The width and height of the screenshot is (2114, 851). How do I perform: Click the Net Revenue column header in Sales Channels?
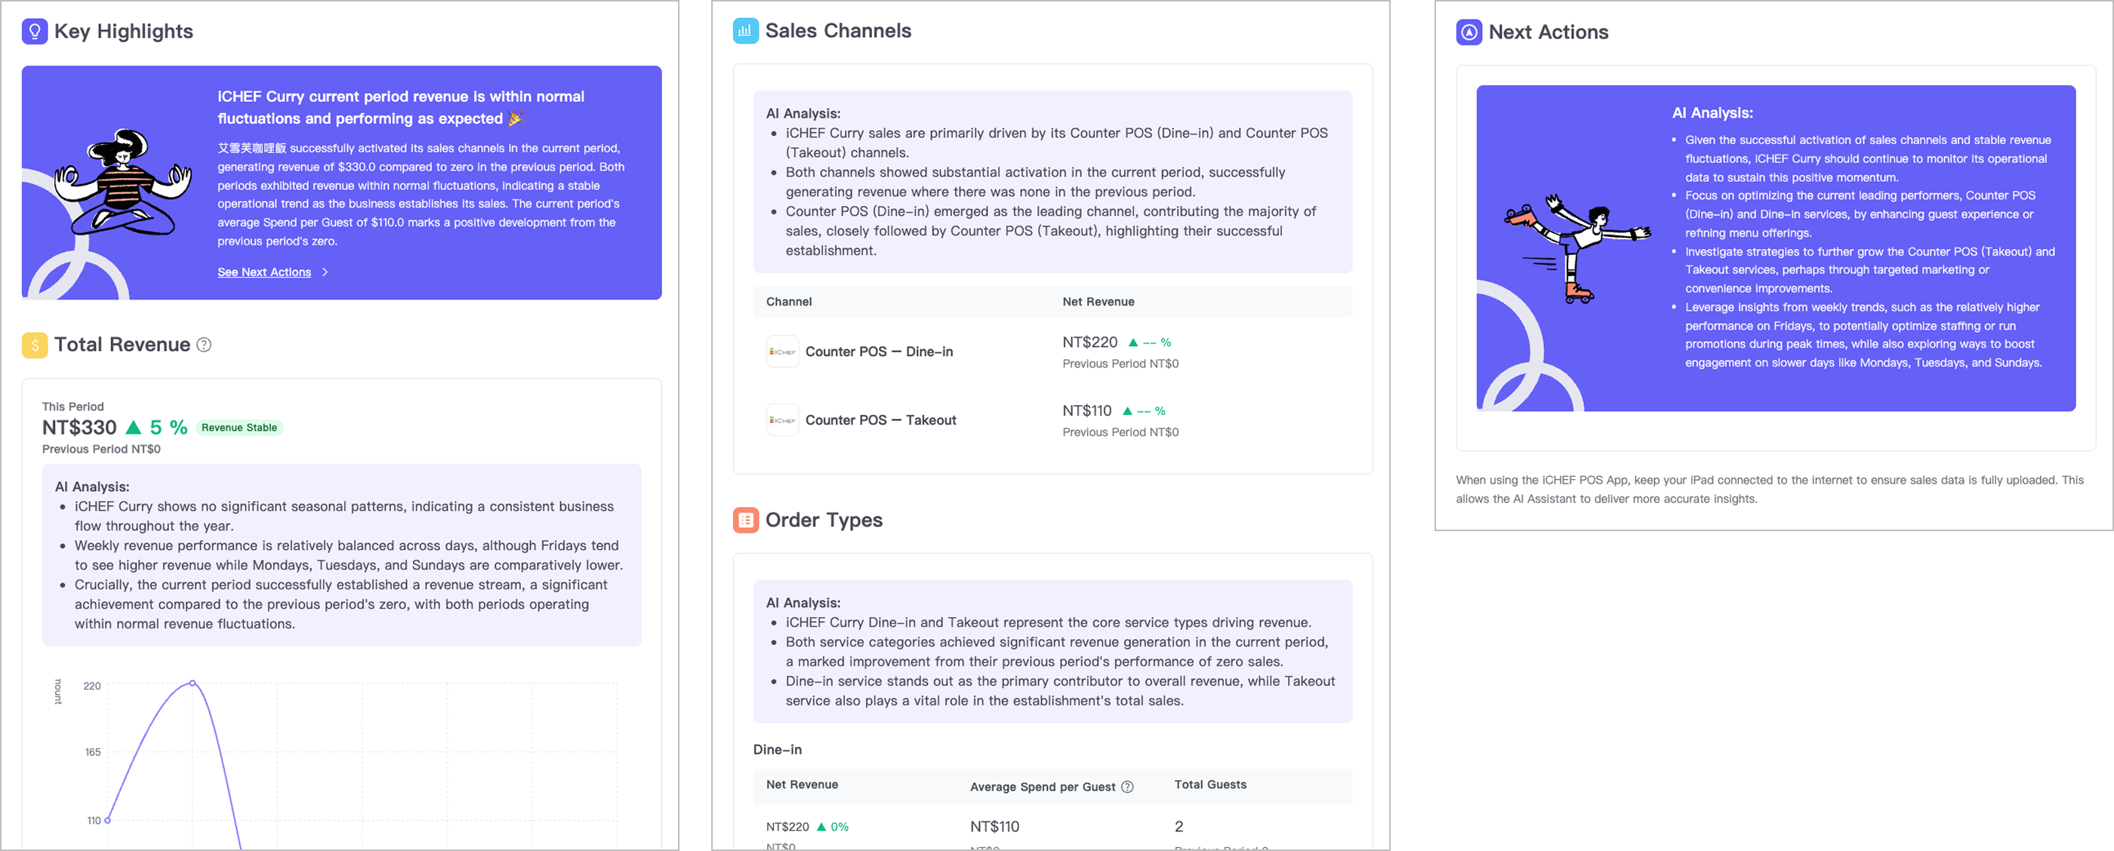[x=1097, y=302]
